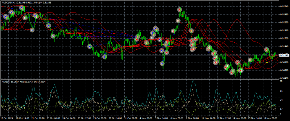
Task: Click the trade marker at the chart's highest peak
Action: click(x=180, y=10)
